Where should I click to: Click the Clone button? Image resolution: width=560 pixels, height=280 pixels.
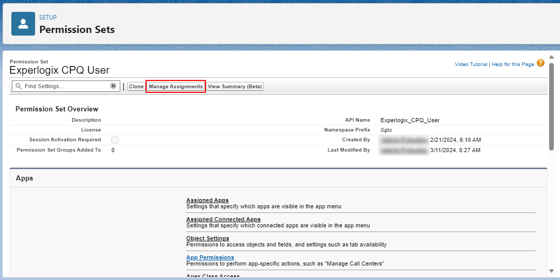pyautogui.click(x=136, y=86)
